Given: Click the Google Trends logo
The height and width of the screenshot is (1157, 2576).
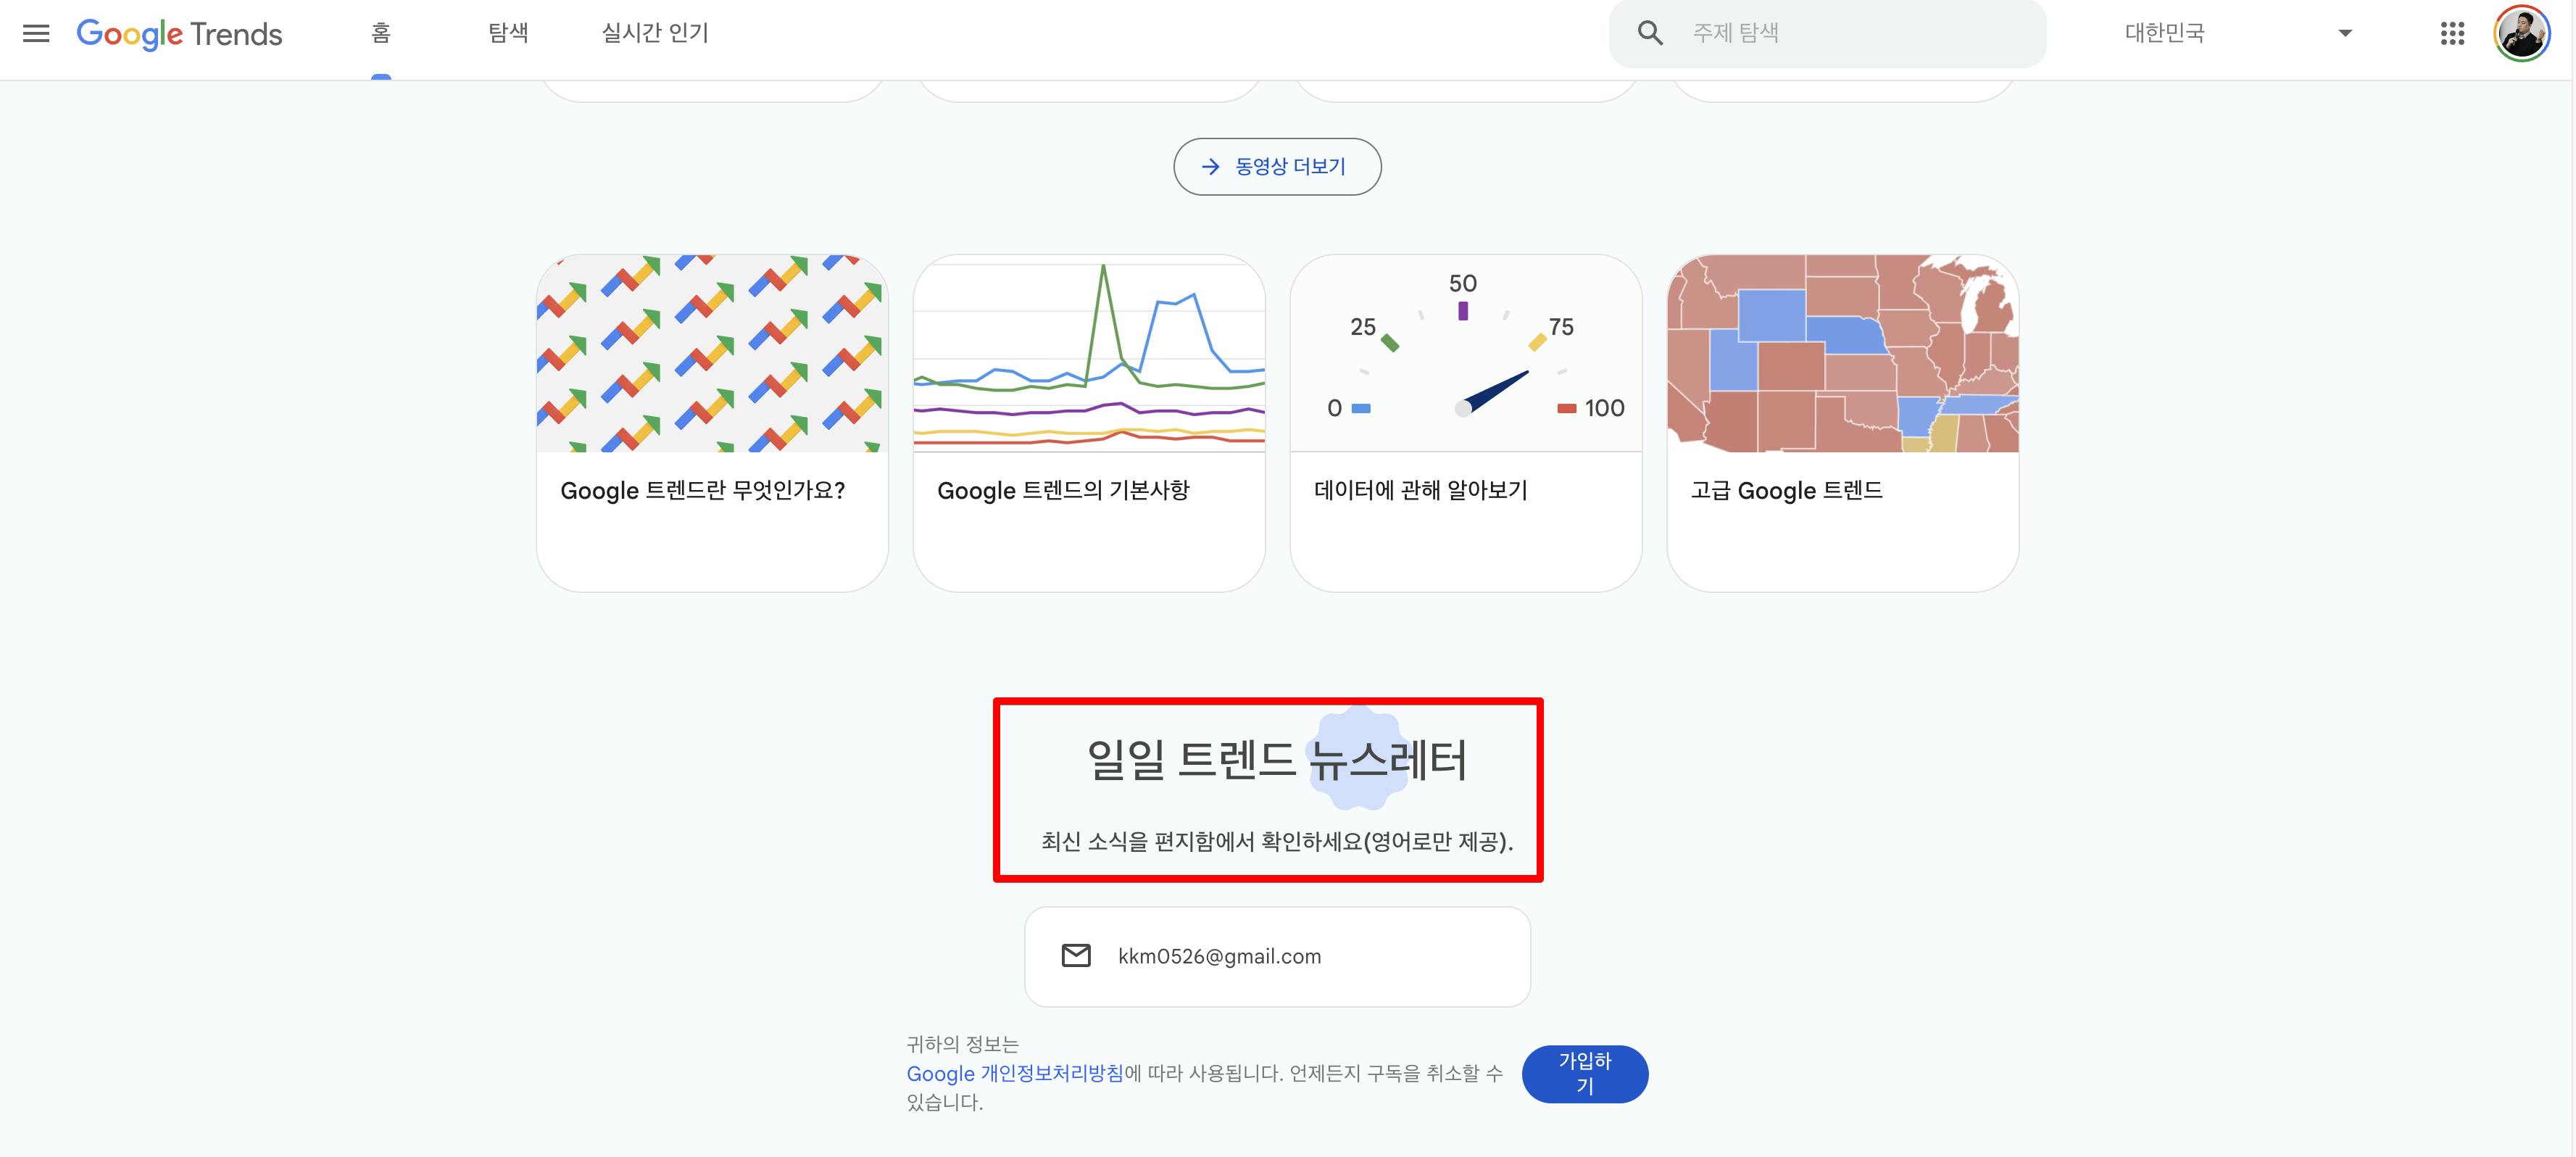Looking at the screenshot, I should click(180, 34).
